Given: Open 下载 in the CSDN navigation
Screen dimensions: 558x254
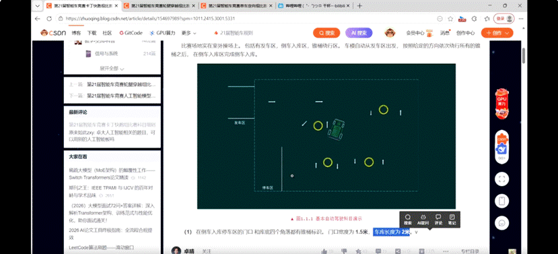Looking at the screenshot, I should (92, 33).
